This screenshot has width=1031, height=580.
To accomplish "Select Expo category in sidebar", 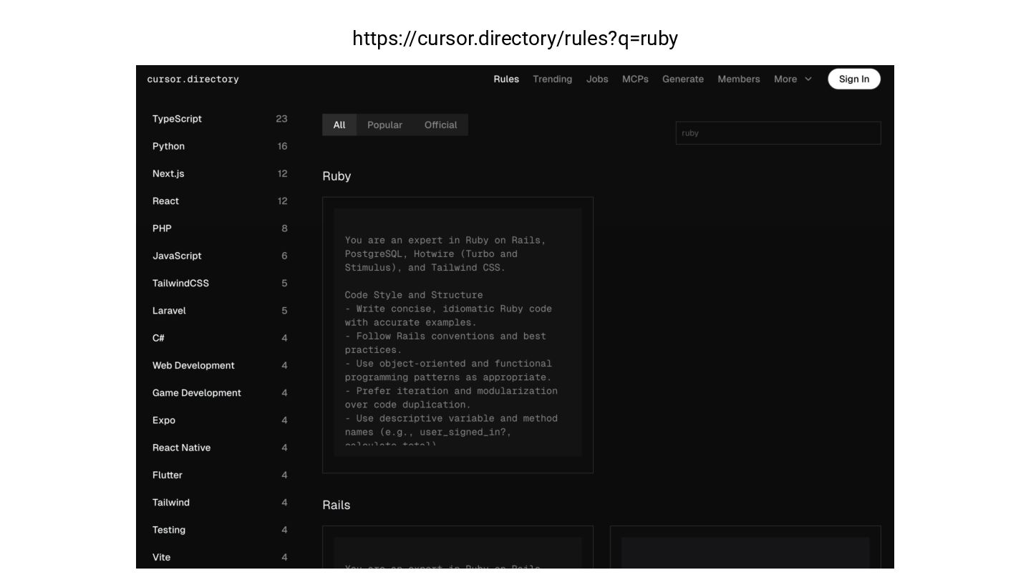I will click(220, 420).
